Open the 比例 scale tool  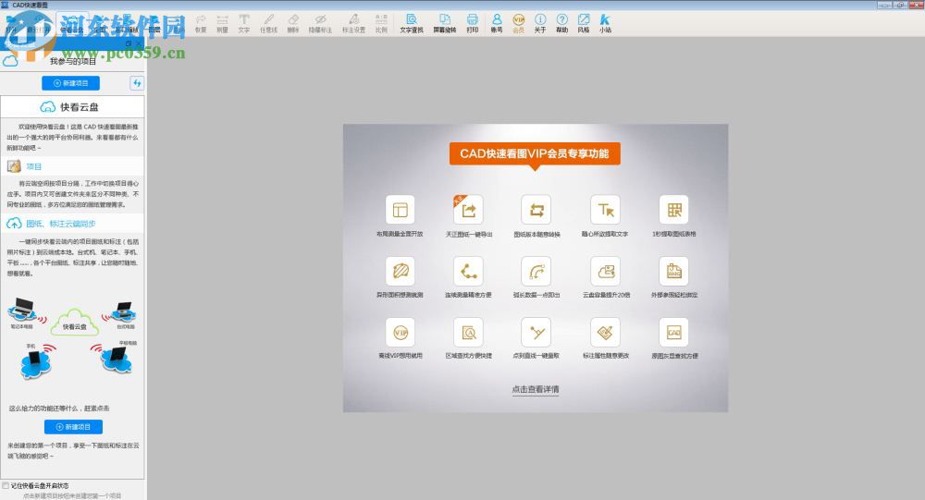point(381,24)
